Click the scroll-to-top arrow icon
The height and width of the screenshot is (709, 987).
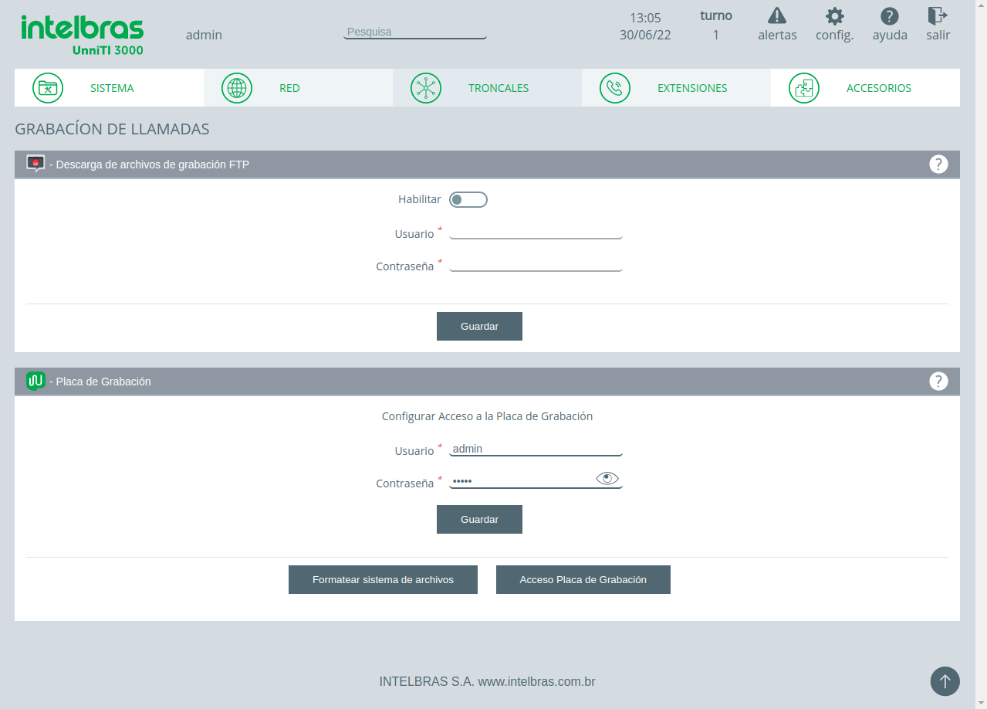pyautogui.click(x=945, y=681)
